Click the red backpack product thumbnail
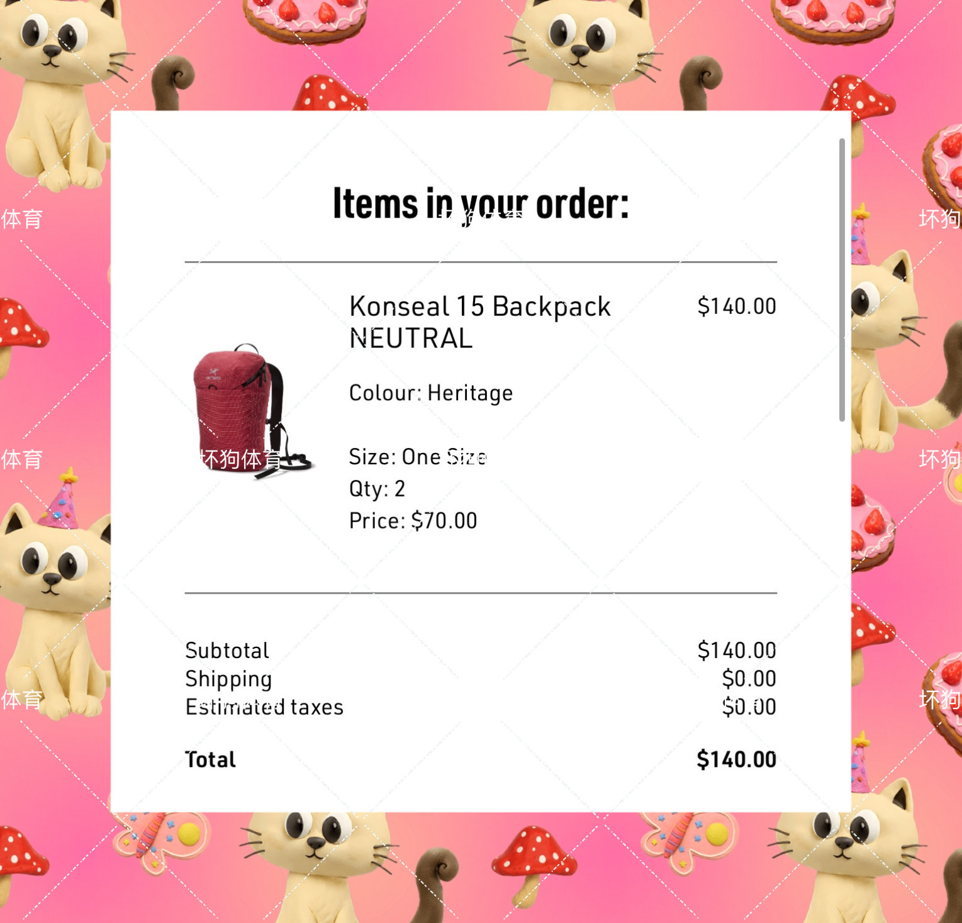This screenshot has height=923, width=962. click(252, 411)
